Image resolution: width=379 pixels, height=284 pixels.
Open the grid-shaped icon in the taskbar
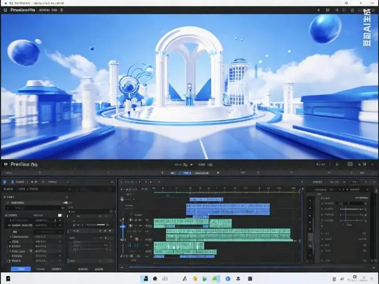(x=165, y=279)
